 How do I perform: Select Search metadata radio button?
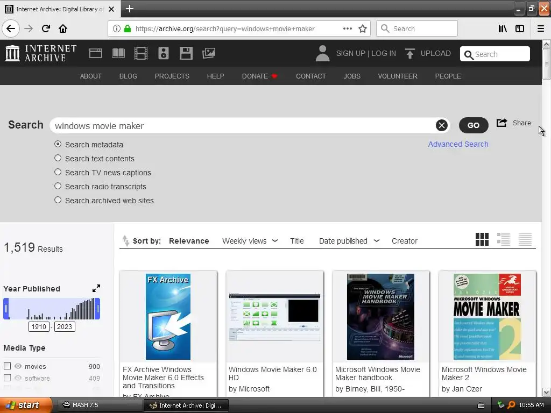coord(58,144)
